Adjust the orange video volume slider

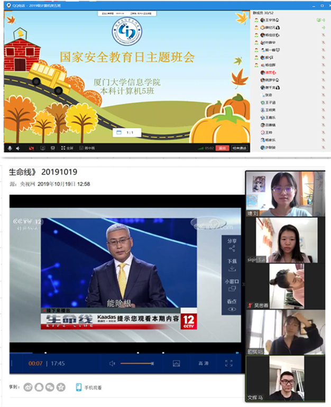click(136, 364)
